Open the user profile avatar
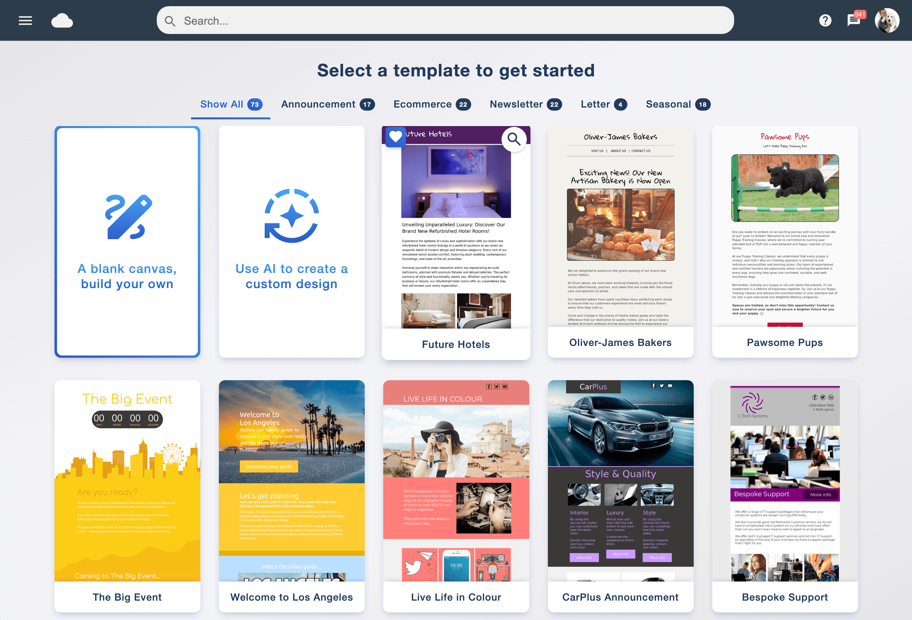 pos(887,20)
